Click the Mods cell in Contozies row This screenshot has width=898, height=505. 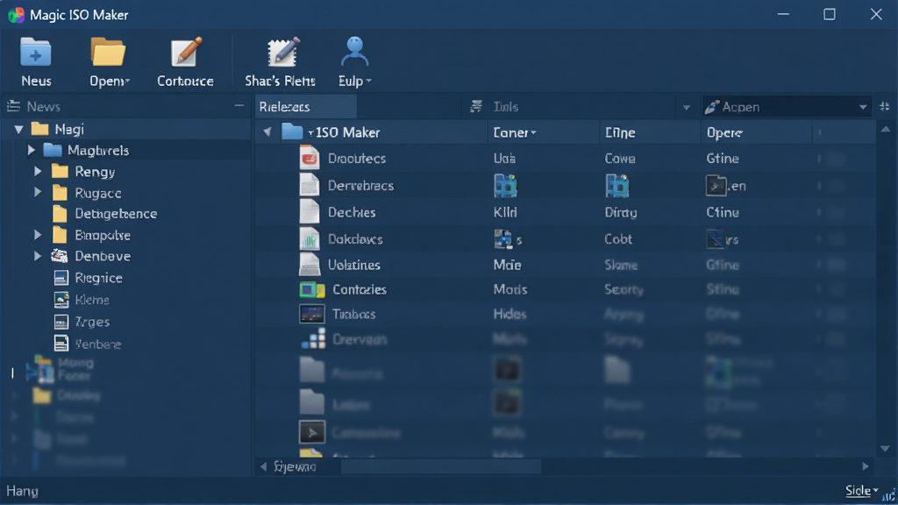(x=510, y=289)
